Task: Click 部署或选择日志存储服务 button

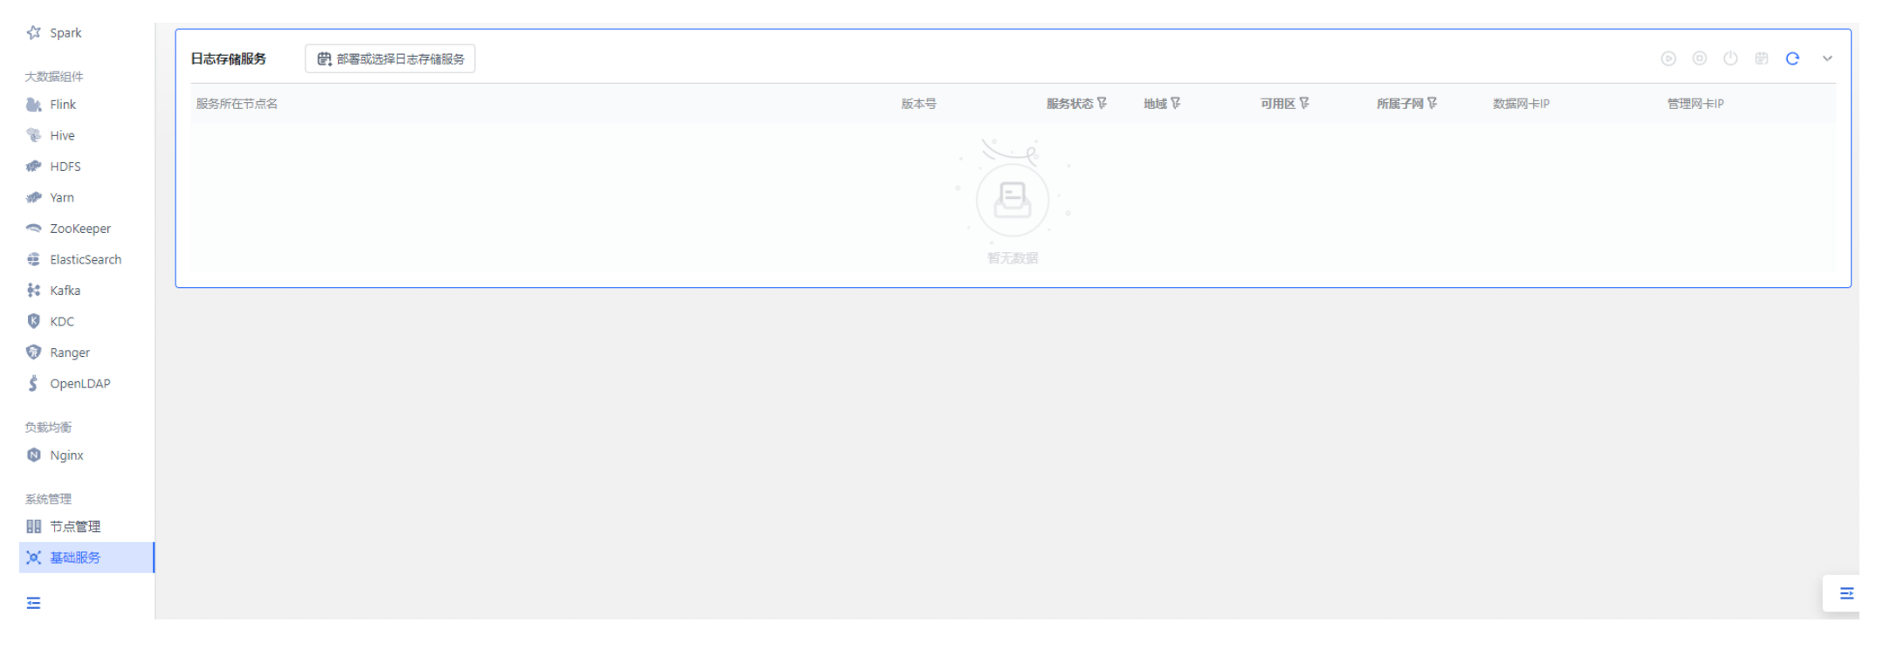Action: pos(390,58)
